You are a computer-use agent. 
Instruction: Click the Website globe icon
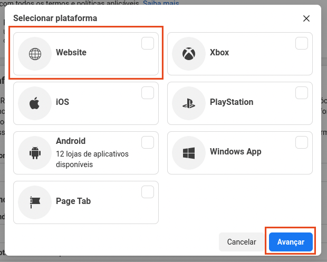pos(35,54)
